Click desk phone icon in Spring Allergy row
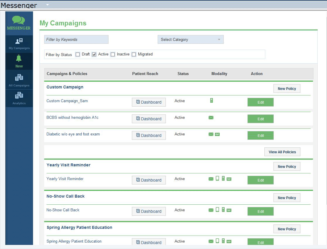This screenshot has width=327, height=249. pos(223,241)
